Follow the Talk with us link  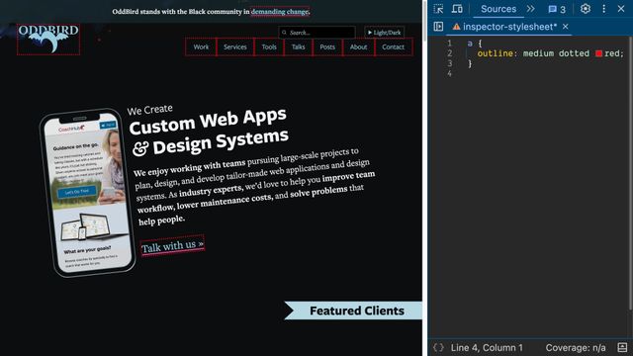[x=172, y=245]
